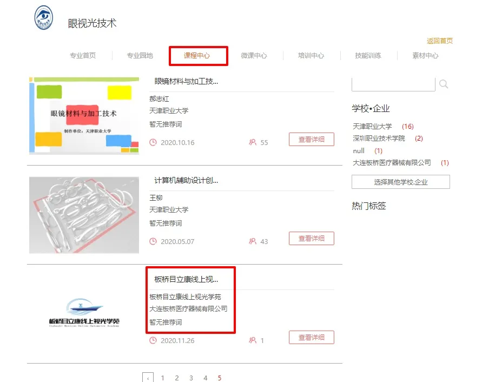
Task: Click 返回首页 link
Action: 439,41
